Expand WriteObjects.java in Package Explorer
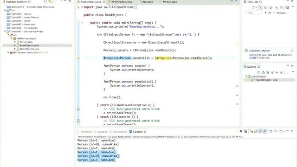Viewport: 297px width, 167px height. [15, 49]
